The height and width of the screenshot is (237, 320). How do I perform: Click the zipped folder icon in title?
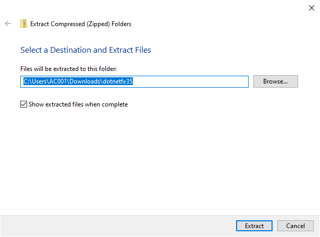23,23
